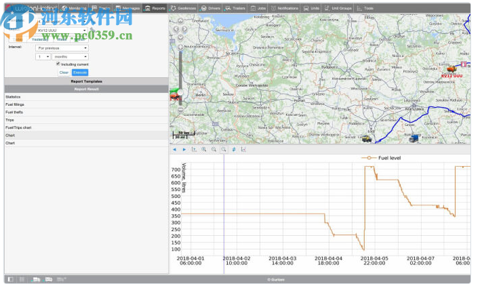The width and height of the screenshot is (484, 286).
Task: Click the map zoom slider handle
Action: 180,92
